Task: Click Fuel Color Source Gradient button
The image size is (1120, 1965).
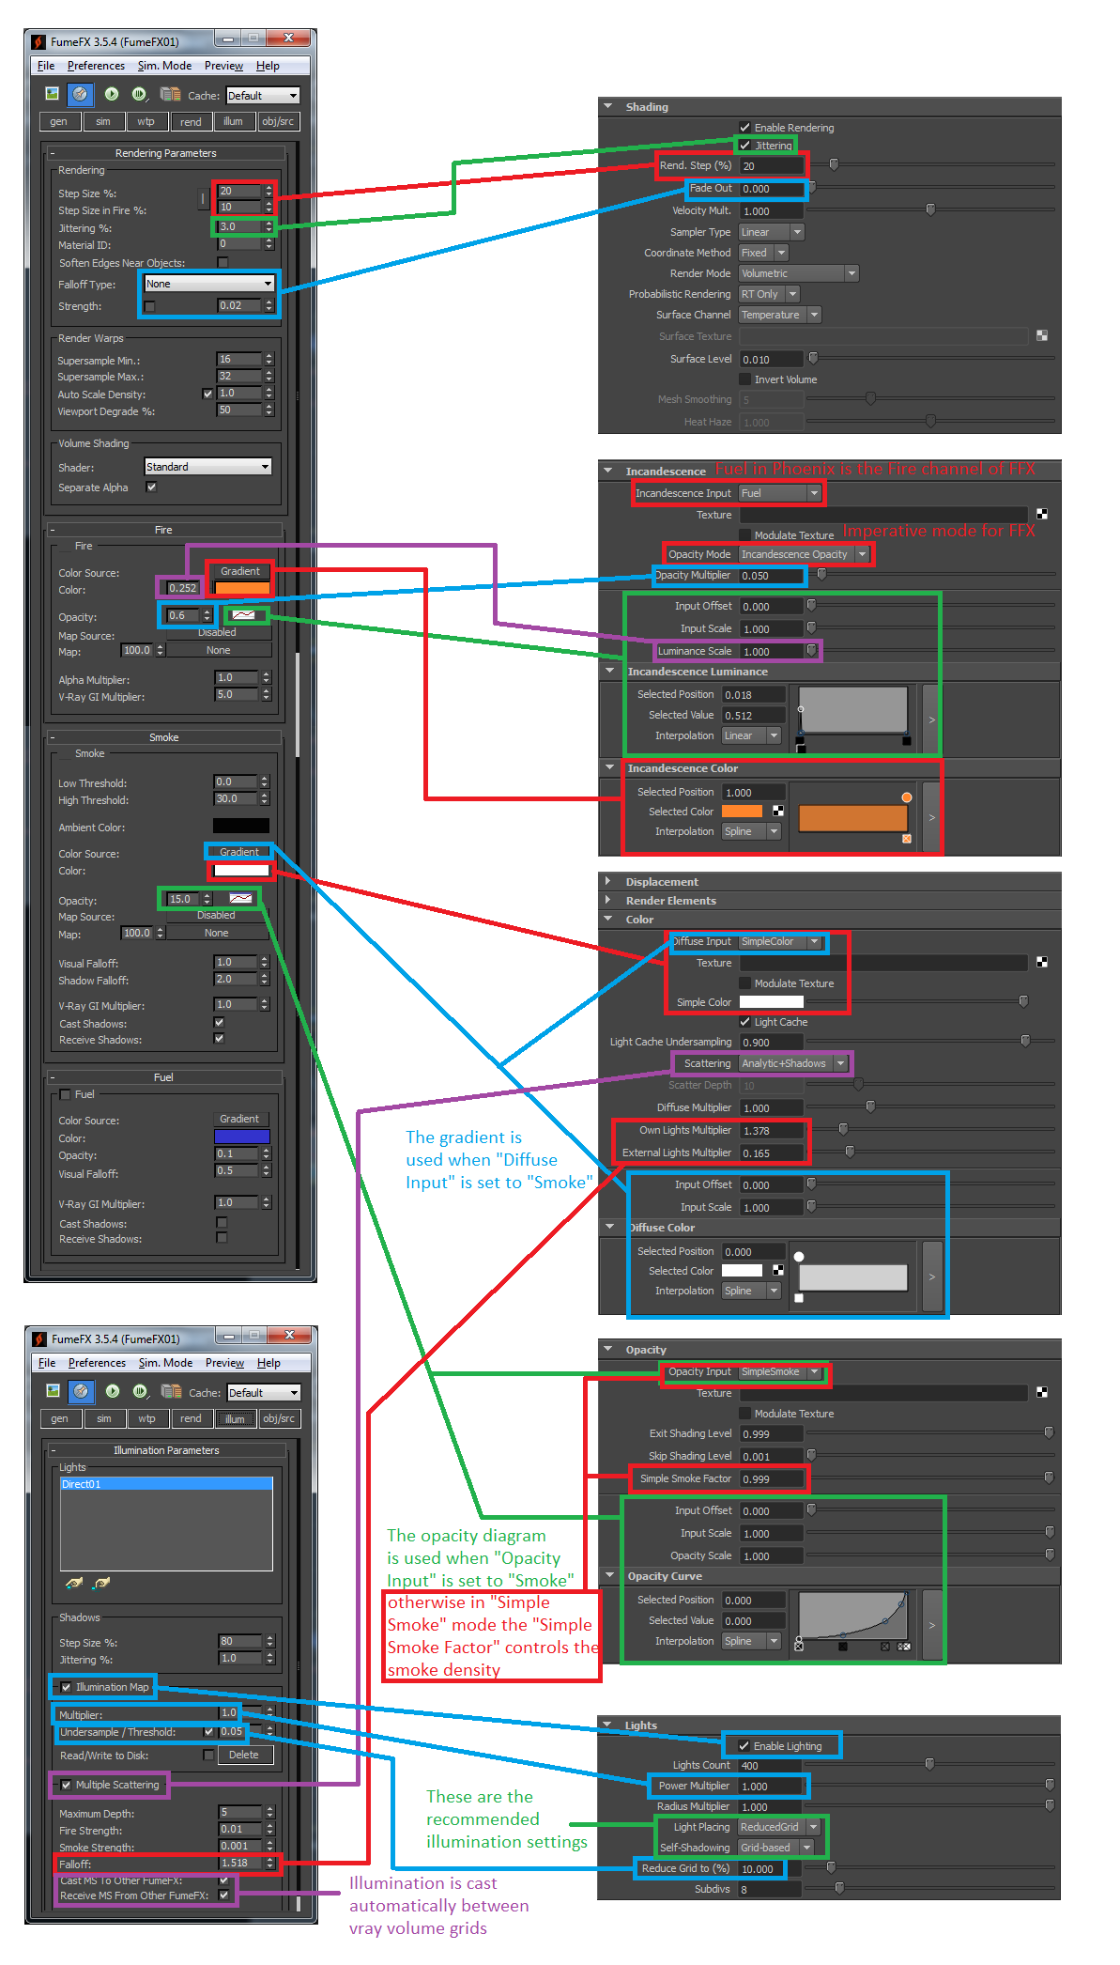Action: click(239, 1119)
